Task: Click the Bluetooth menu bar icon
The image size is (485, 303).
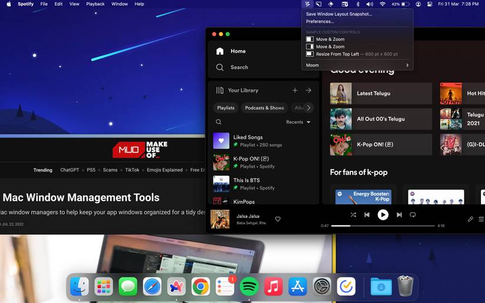Action: [358, 4]
